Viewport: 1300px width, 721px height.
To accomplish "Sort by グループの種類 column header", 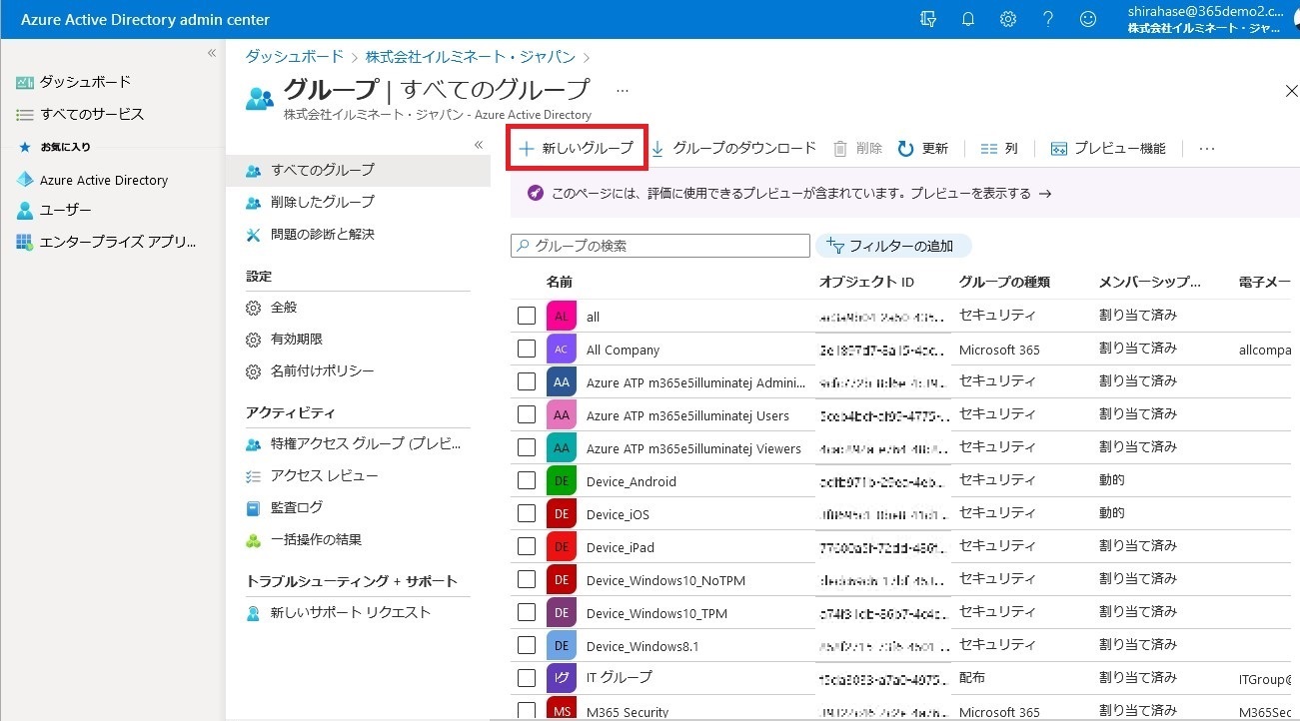I will [x=1004, y=282].
